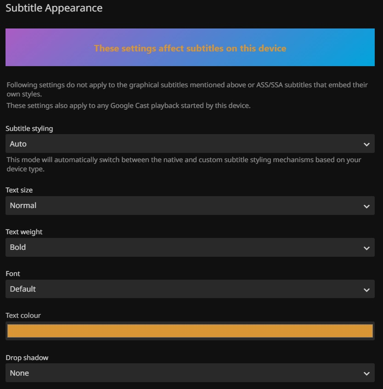Click the Drop shadow label
This screenshot has width=383, height=389.
click(x=27, y=358)
